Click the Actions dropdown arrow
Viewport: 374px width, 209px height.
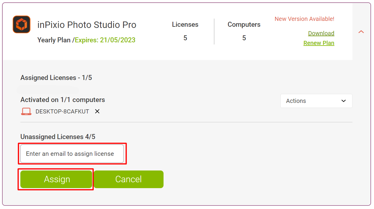(x=343, y=101)
